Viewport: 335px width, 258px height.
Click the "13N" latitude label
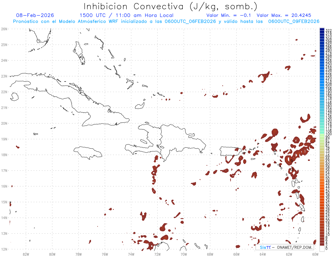(4, 234)
